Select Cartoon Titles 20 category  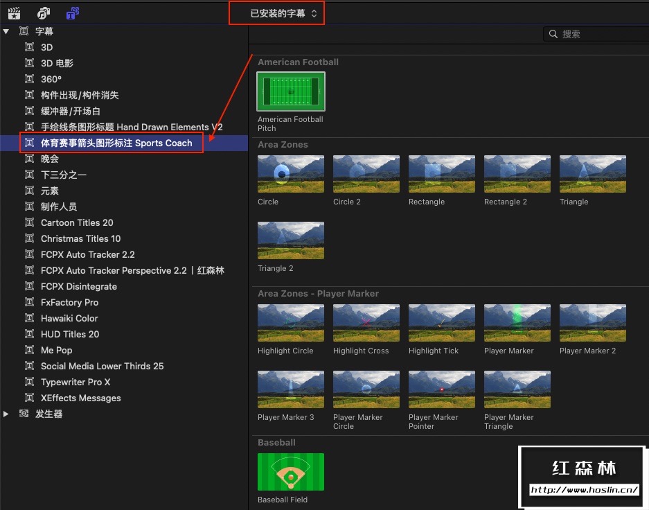pos(77,222)
